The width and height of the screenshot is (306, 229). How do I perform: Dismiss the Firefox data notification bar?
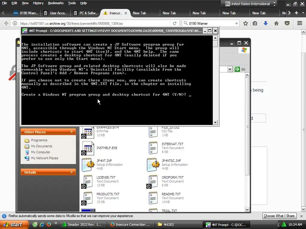click(x=302, y=216)
